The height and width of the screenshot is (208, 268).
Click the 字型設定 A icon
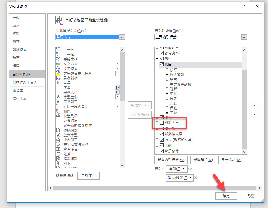pos(58,102)
